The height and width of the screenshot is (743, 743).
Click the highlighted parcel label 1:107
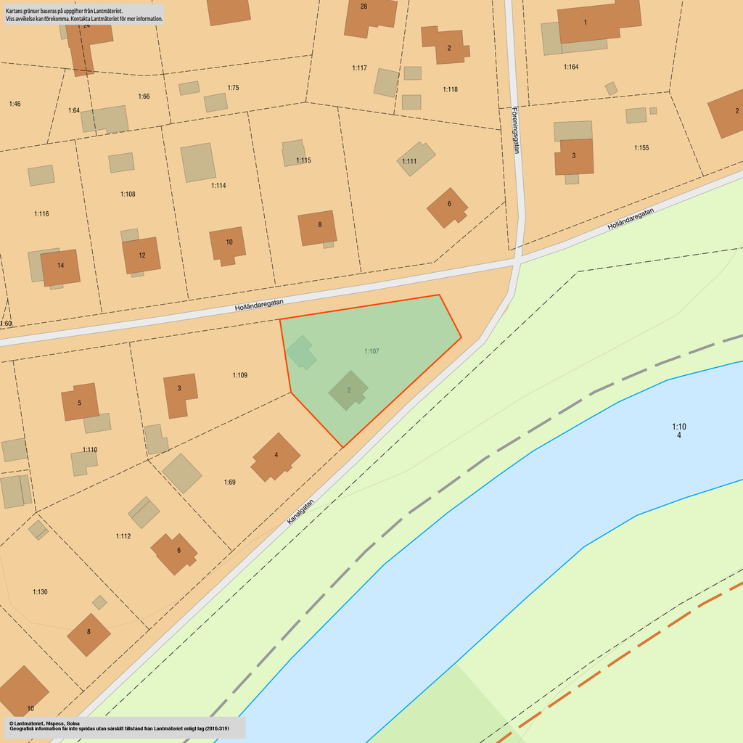click(371, 351)
